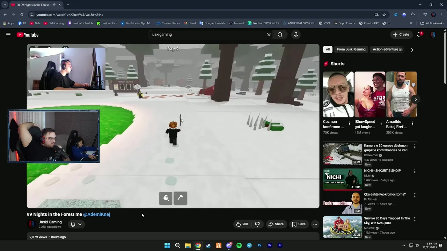Image resolution: width=447 pixels, height=251 pixels.
Task: Open the Survive 30 Days MrBeast thumbnail
Action: click(343, 227)
